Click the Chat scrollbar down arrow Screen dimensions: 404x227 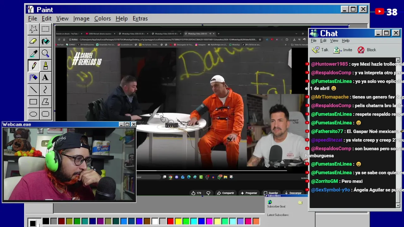click(x=398, y=205)
